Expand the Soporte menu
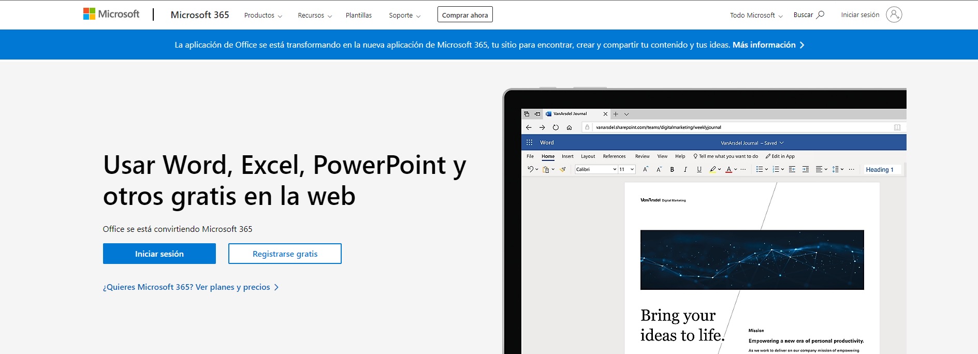Screen dimensions: 978x354 coord(405,16)
